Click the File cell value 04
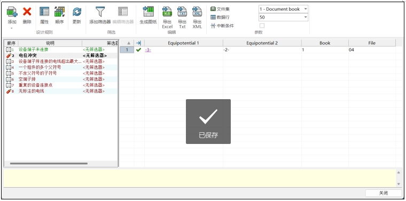The height and width of the screenshot is (201, 406). (372, 50)
